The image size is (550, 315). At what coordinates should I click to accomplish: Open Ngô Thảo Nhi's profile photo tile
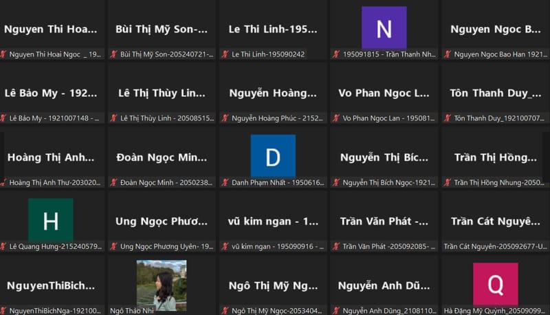[162, 284]
